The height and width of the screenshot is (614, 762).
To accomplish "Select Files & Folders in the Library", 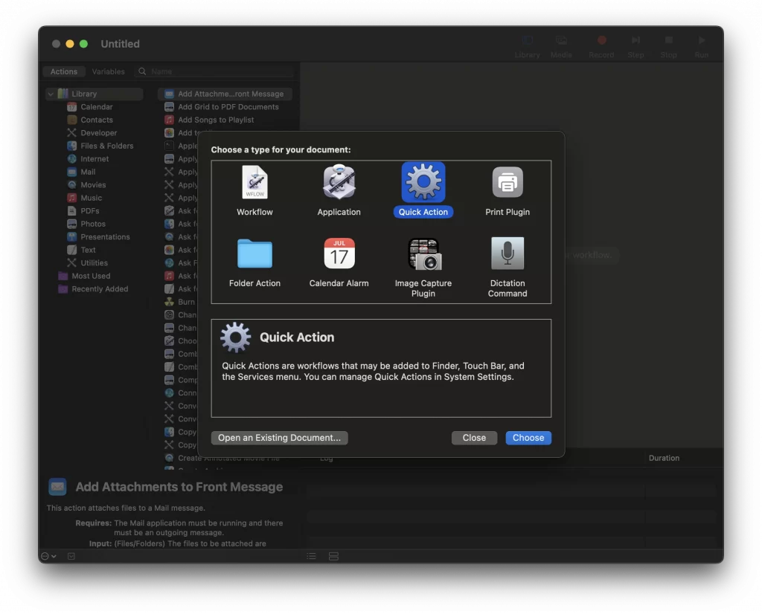I will (106, 146).
